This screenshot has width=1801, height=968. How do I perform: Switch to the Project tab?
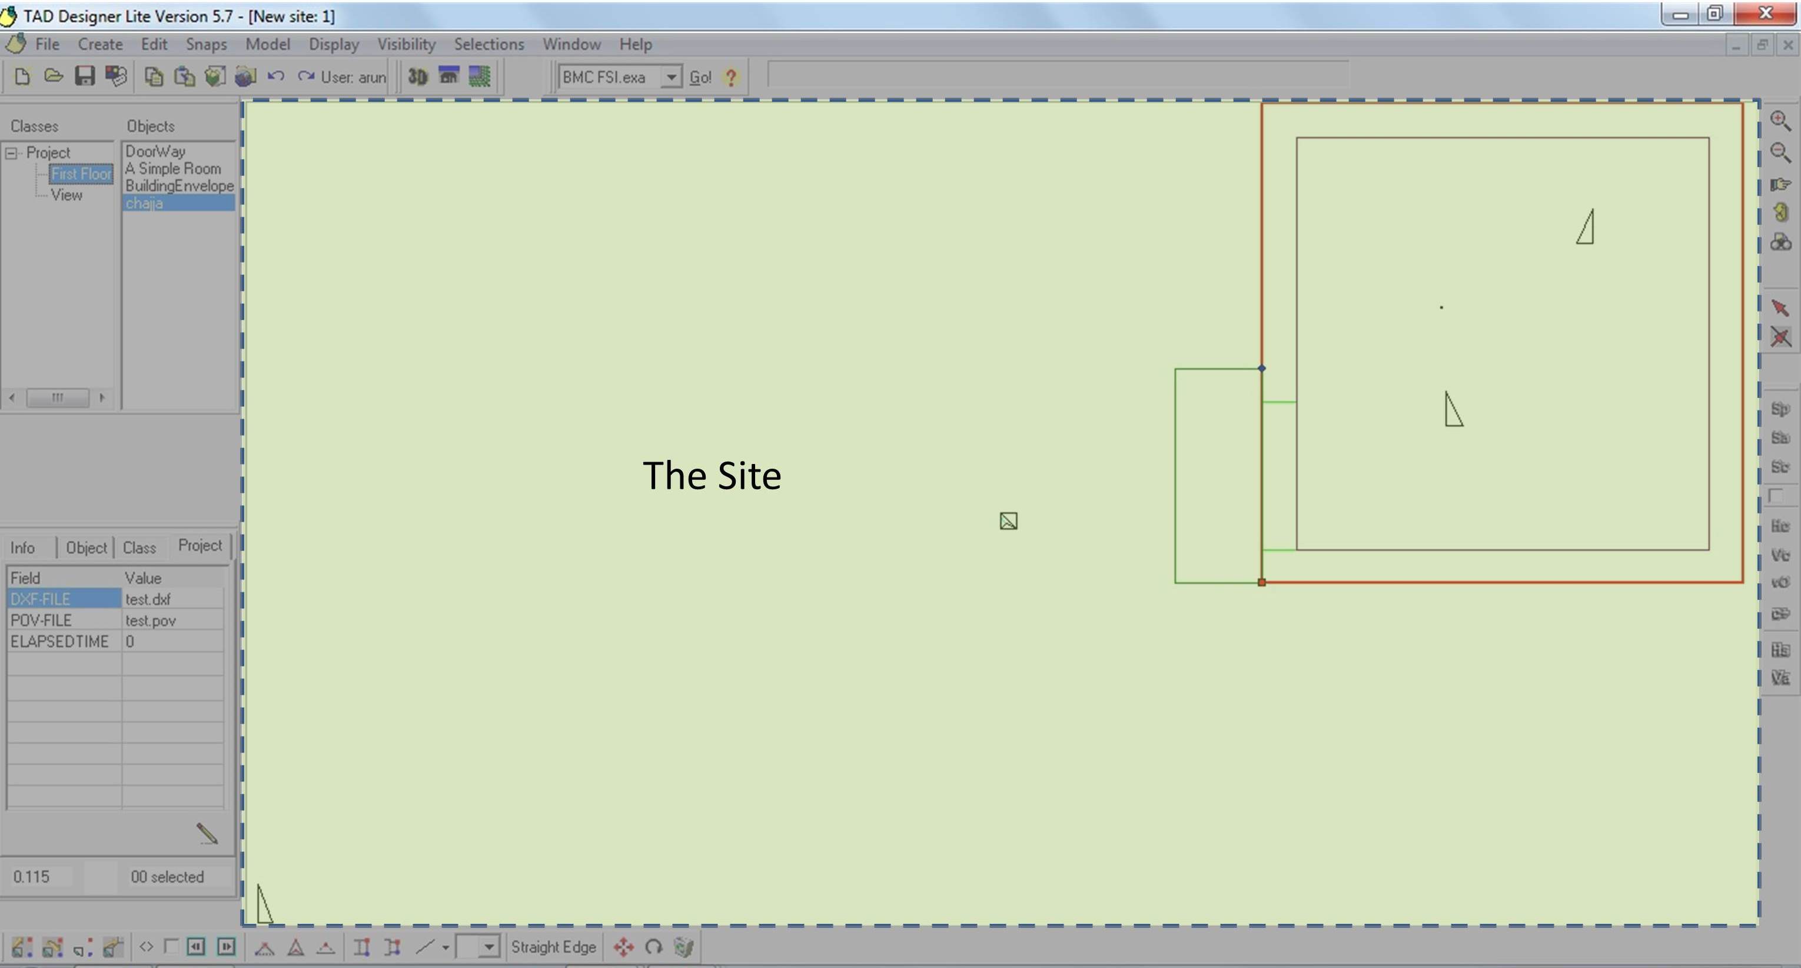(x=200, y=546)
